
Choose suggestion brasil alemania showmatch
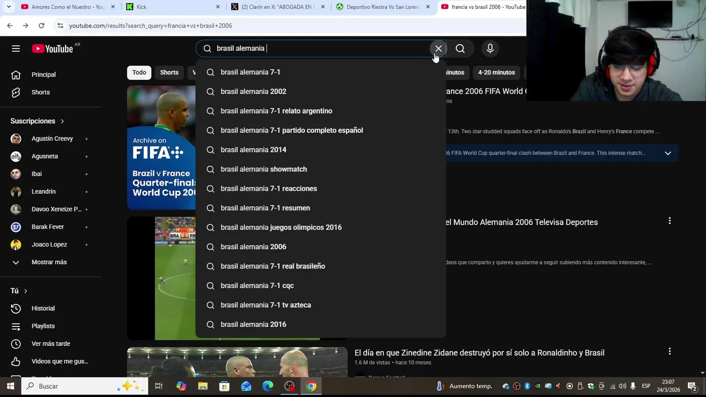pos(320,169)
